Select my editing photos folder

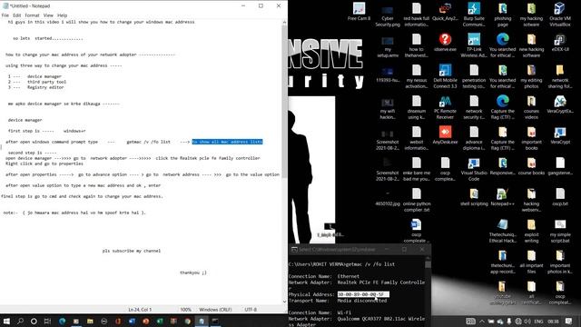point(531,76)
